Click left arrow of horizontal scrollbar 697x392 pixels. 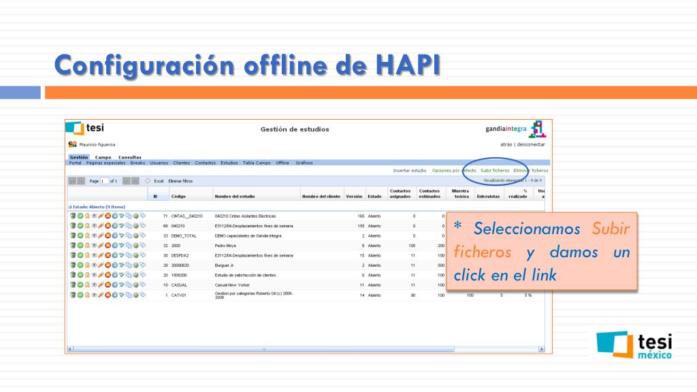point(70,349)
